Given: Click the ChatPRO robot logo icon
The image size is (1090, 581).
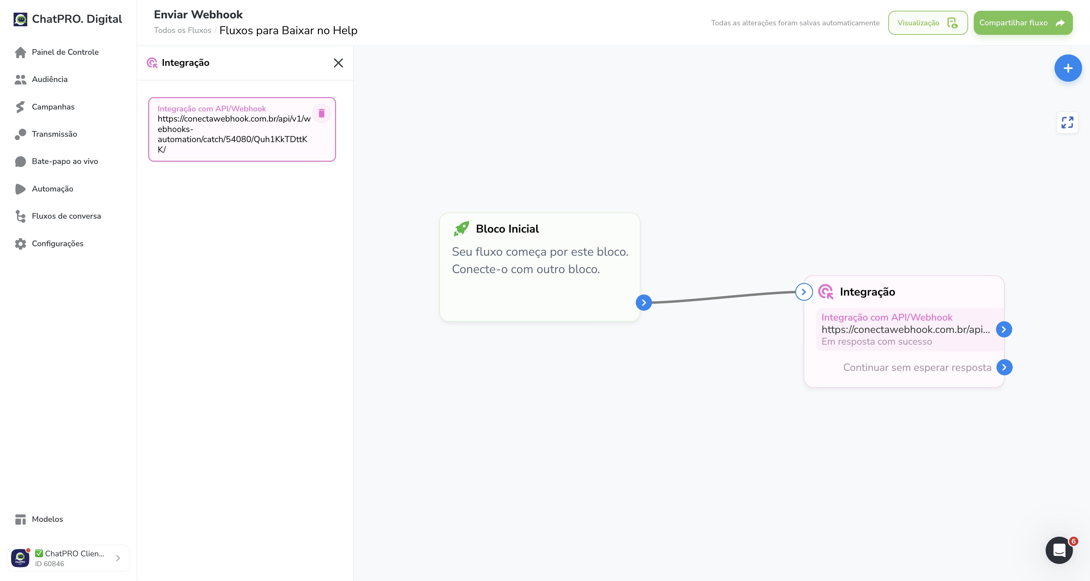Looking at the screenshot, I should pyautogui.click(x=20, y=19).
